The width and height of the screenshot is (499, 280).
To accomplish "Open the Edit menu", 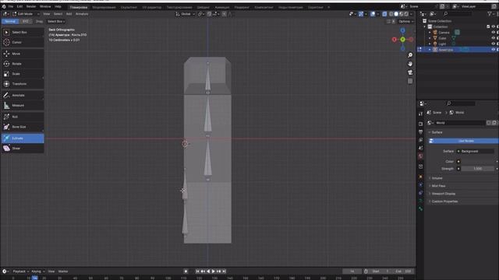I will [x=19, y=6].
